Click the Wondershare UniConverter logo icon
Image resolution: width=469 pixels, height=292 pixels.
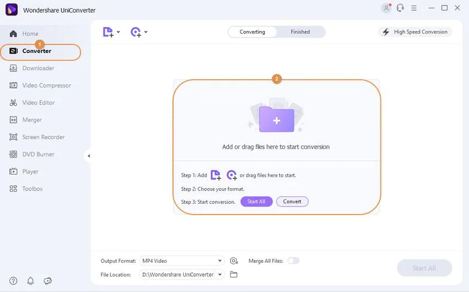point(12,9)
